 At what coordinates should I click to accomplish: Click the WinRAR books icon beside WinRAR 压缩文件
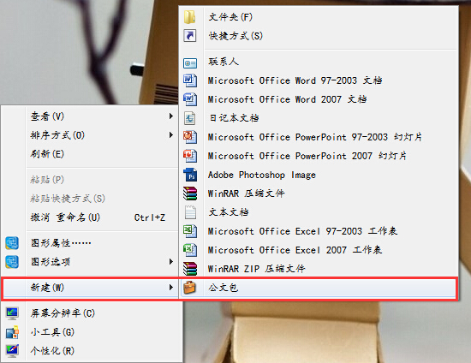pyautogui.click(x=190, y=193)
